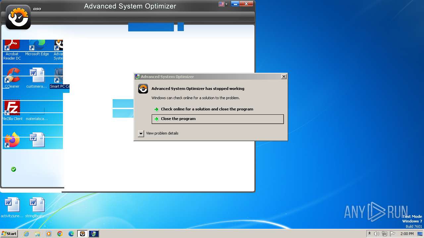Switch to Advanced System Optimizer taskbar button
The width and height of the screenshot is (424, 238).
coord(82,234)
